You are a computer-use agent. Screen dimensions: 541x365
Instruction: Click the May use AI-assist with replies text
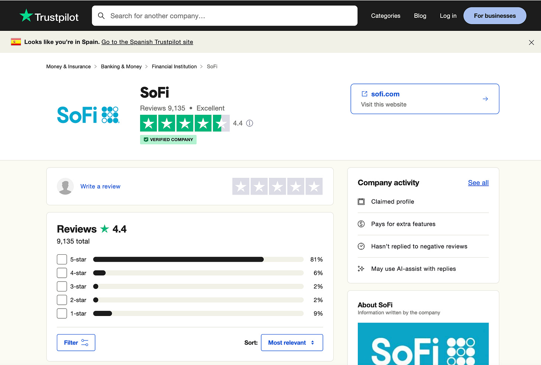click(413, 268)
